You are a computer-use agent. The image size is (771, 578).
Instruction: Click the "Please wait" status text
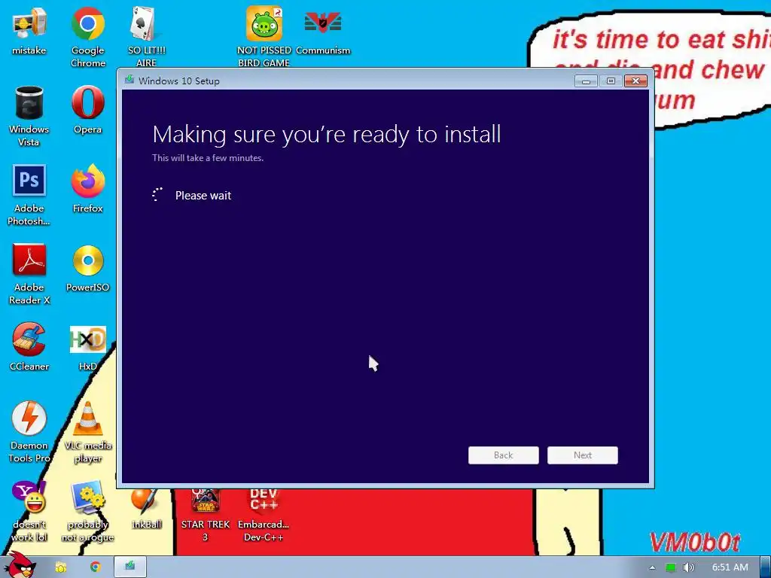click(x=203, y=196)
